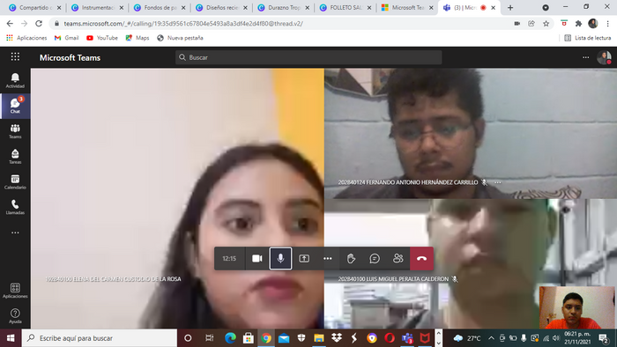Open more actions in call toolbar
This screenshot has height=347, width=617.
coord(327,258)
